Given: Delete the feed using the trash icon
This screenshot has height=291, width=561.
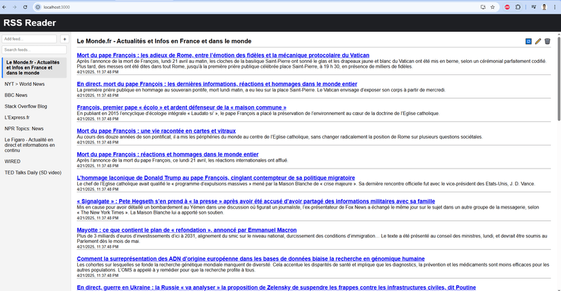Looking at the screenshot, I should (x=547, y=41).
